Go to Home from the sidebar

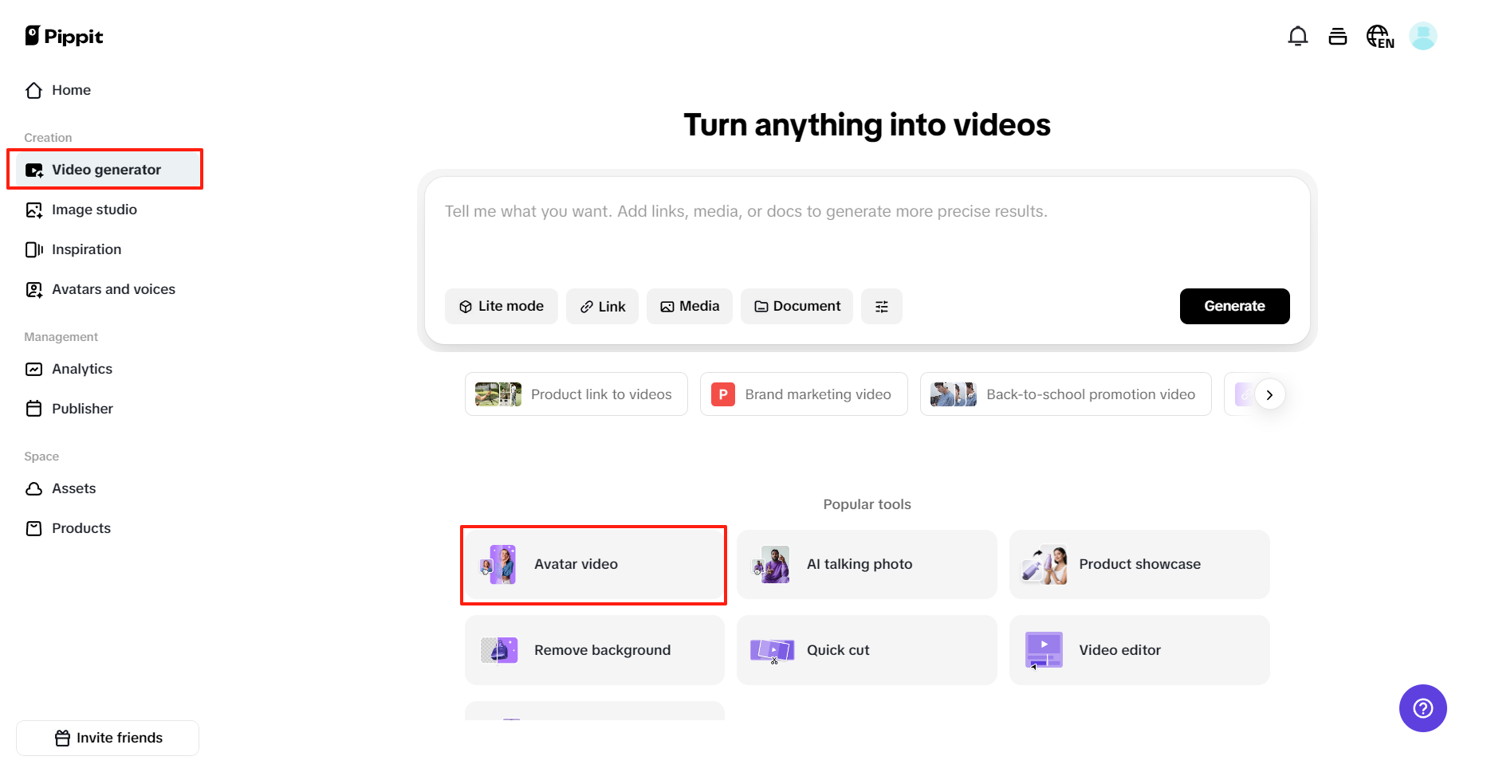click(70, 90)
